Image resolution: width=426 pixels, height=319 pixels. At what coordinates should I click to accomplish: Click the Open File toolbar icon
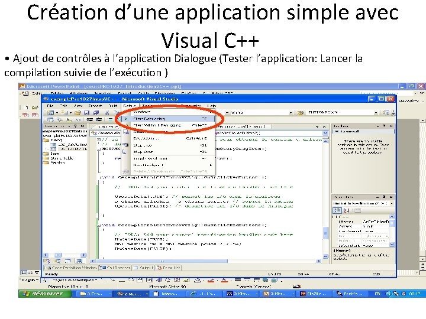pyautogui.click(x=78, y=113)
